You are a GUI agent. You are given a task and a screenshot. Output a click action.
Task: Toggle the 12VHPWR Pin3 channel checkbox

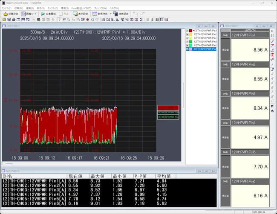pyautogui.click(x=188, y=38)
